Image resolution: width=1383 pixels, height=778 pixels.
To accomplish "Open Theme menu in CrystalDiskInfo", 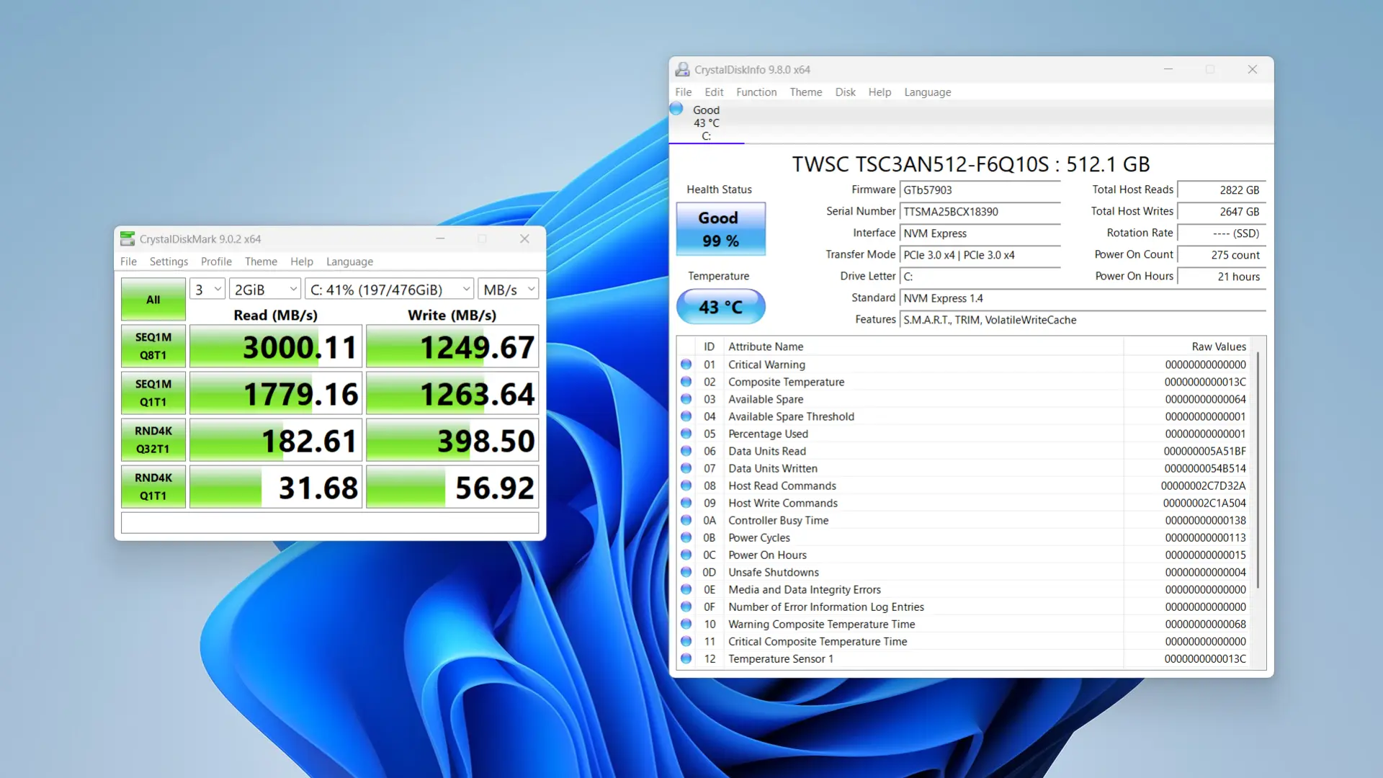I will click(805, 92).
